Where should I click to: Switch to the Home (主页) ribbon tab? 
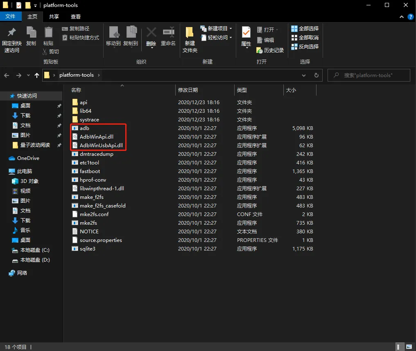pos(32,16)
